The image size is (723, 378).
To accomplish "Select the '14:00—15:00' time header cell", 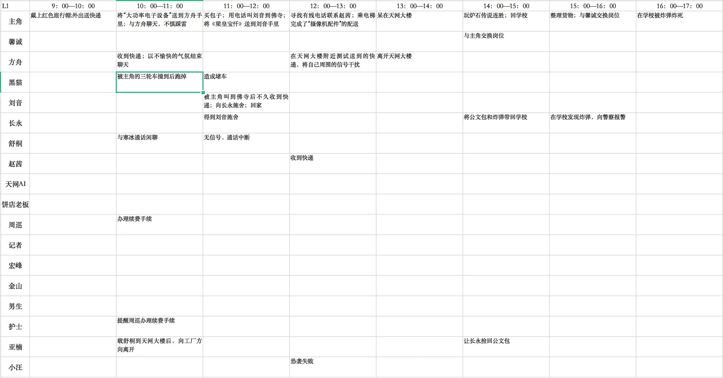I will (506, 6).
